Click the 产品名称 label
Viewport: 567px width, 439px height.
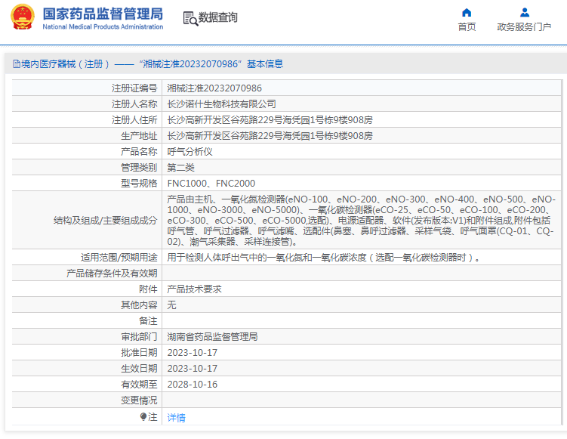139,152
